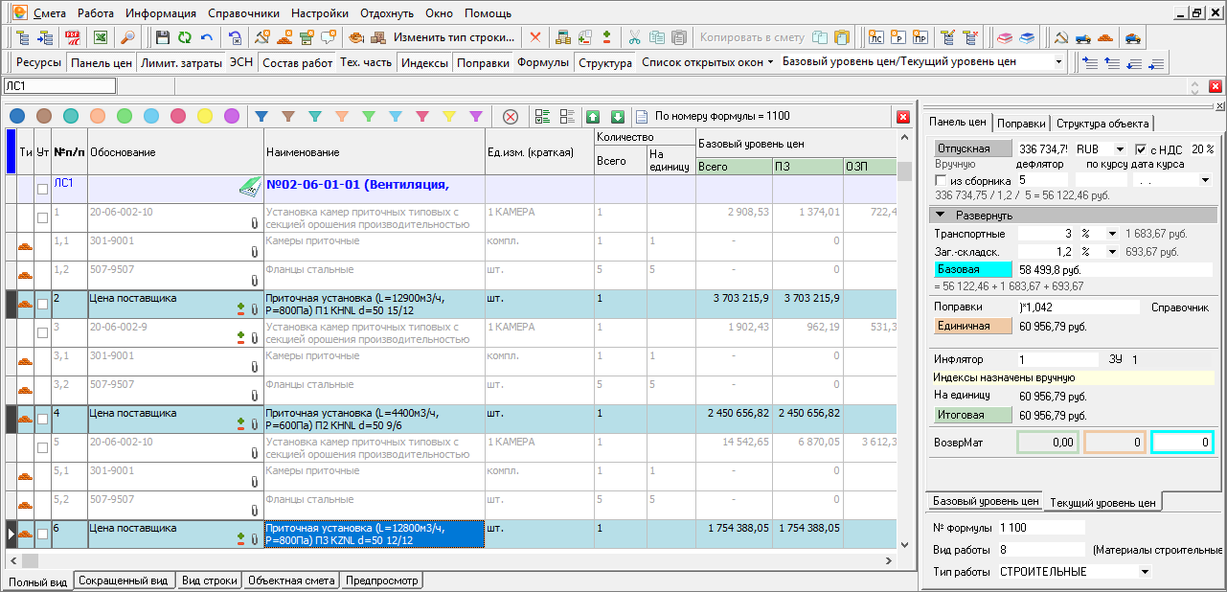Click the green up arrow icon
The height and width of the screenshot is (592, 1227).
593,116
